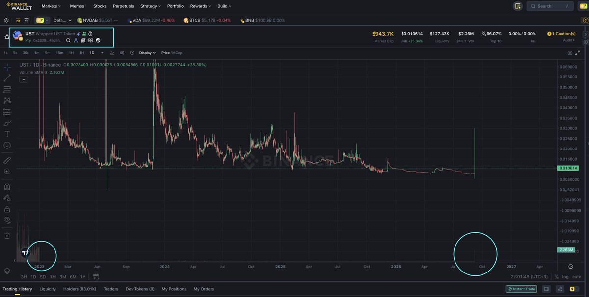Click the sparkle AI icon beside UST
The image size is (589, 297).
pyautogui.click(x=79, y=34)
